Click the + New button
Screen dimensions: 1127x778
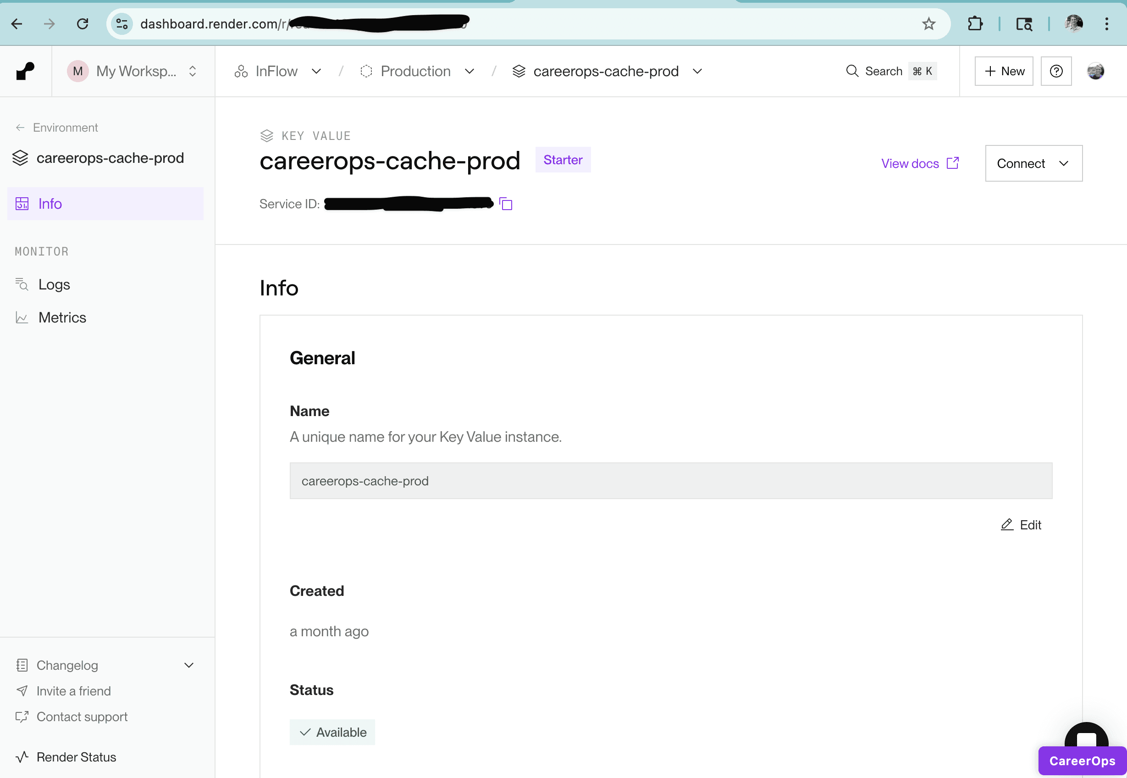click(1004, 71)
